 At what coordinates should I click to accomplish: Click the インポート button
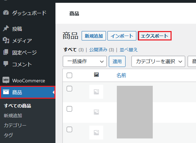tap(122, 36)
